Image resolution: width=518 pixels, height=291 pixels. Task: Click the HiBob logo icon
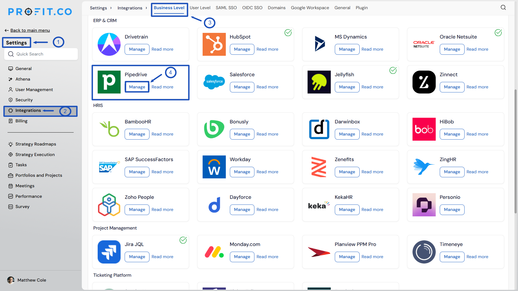[x=424, y=129]
